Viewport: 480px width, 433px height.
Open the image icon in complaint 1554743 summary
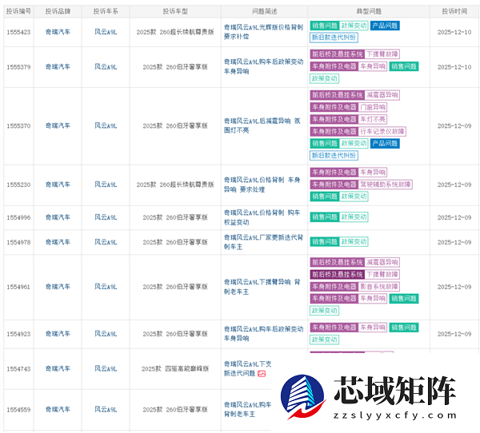coord(262,374)
